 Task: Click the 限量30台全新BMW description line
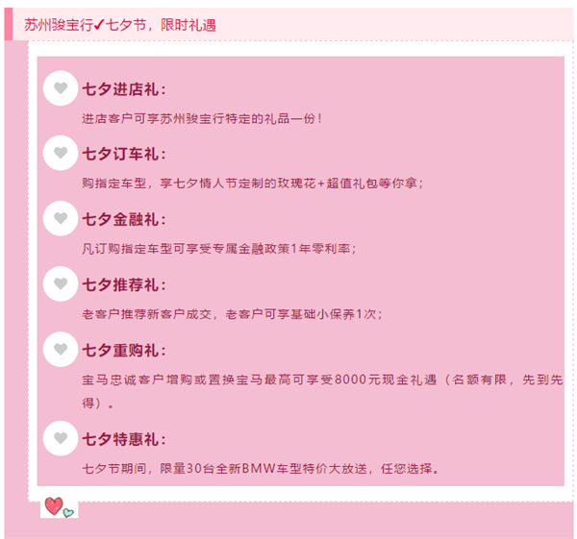coord(261,469)
